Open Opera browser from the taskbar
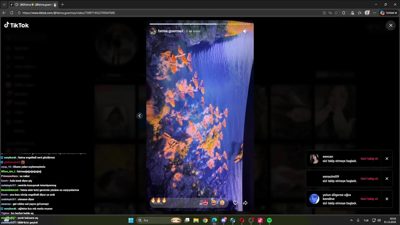The height and width of the screenshot is (225, 400). 242,220
